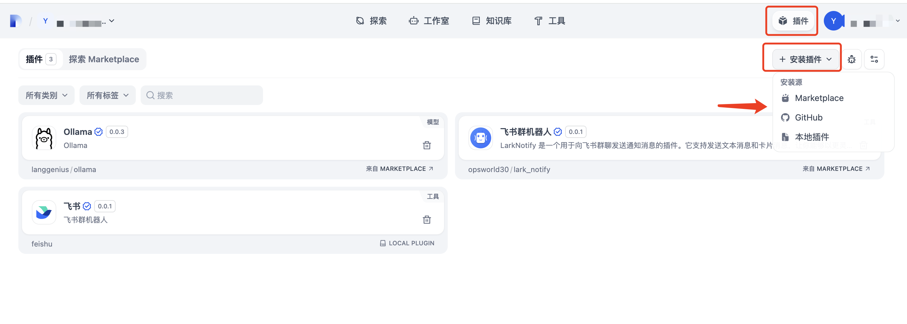This screenshot has width=907, height=324.
Task: Open the user account avatar menu
Action: [833, 21]
